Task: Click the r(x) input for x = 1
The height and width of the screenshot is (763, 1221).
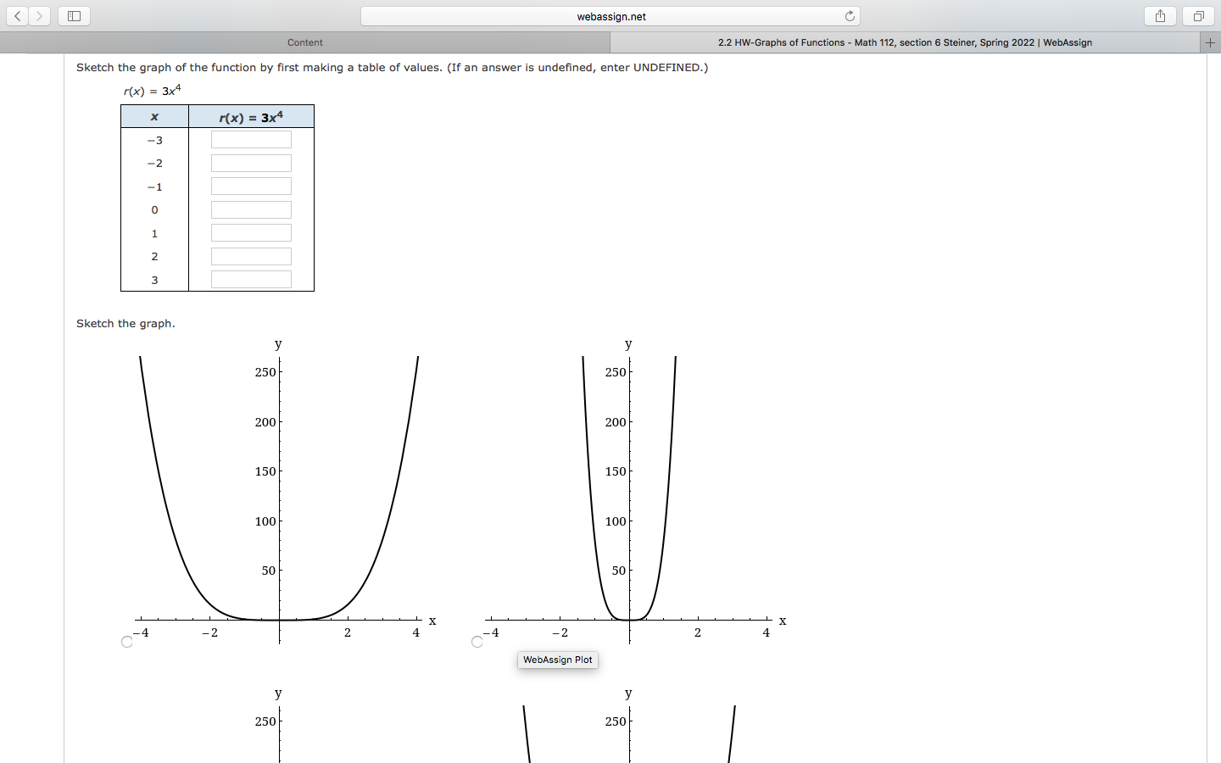Action: [251, 233]
